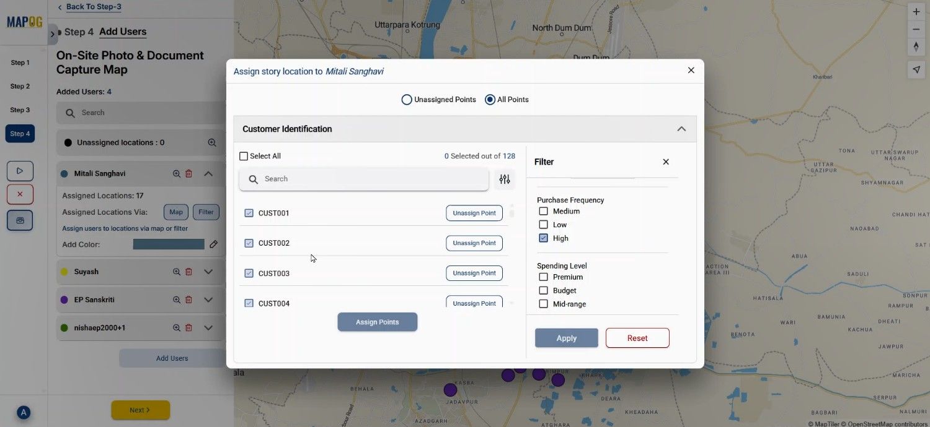The width and height of the screenshot is (930, 427).
Task: Click the Apply filter button
Action: 566,339
